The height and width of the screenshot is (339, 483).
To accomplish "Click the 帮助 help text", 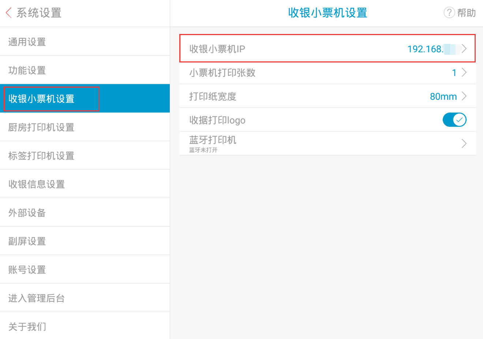I will pyautogui.click(x=467, y=13).
